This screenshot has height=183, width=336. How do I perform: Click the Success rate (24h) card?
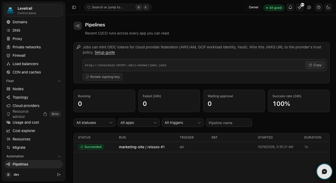coord(299,101)
